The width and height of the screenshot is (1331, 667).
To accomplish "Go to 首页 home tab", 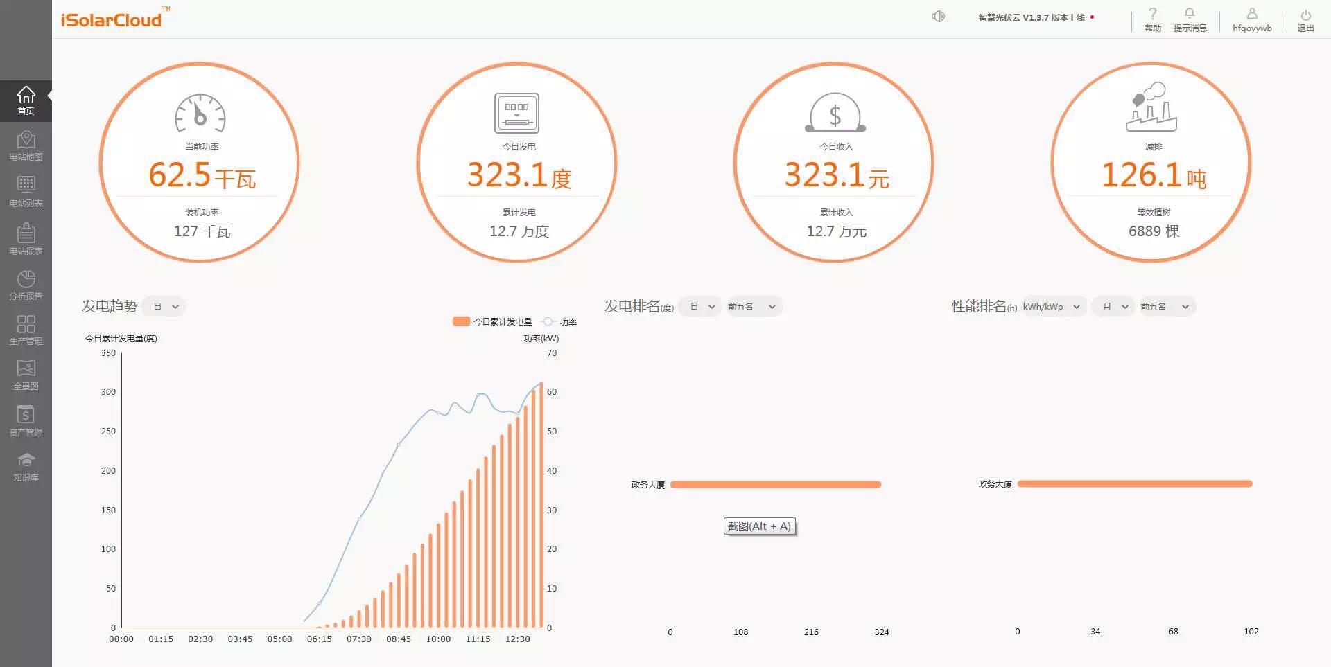I will click(x=26, y=100).
